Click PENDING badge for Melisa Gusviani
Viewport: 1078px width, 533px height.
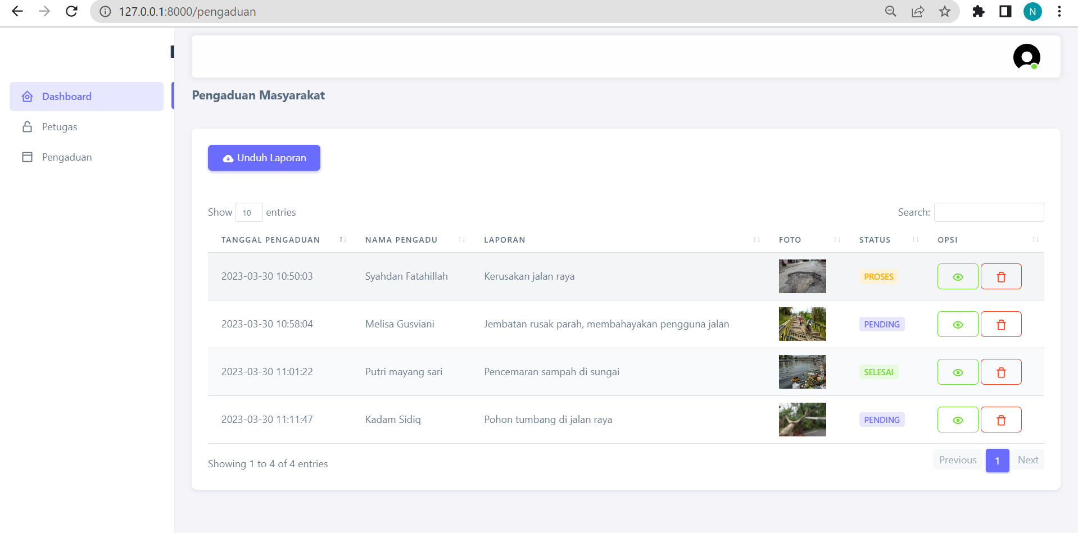click(x=882, y=325)
